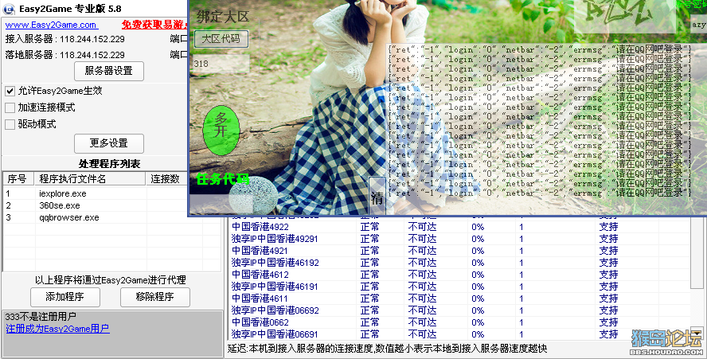Click 移除程序 remove program button
Screen dimensions: 707x359
tap(154, 297)
